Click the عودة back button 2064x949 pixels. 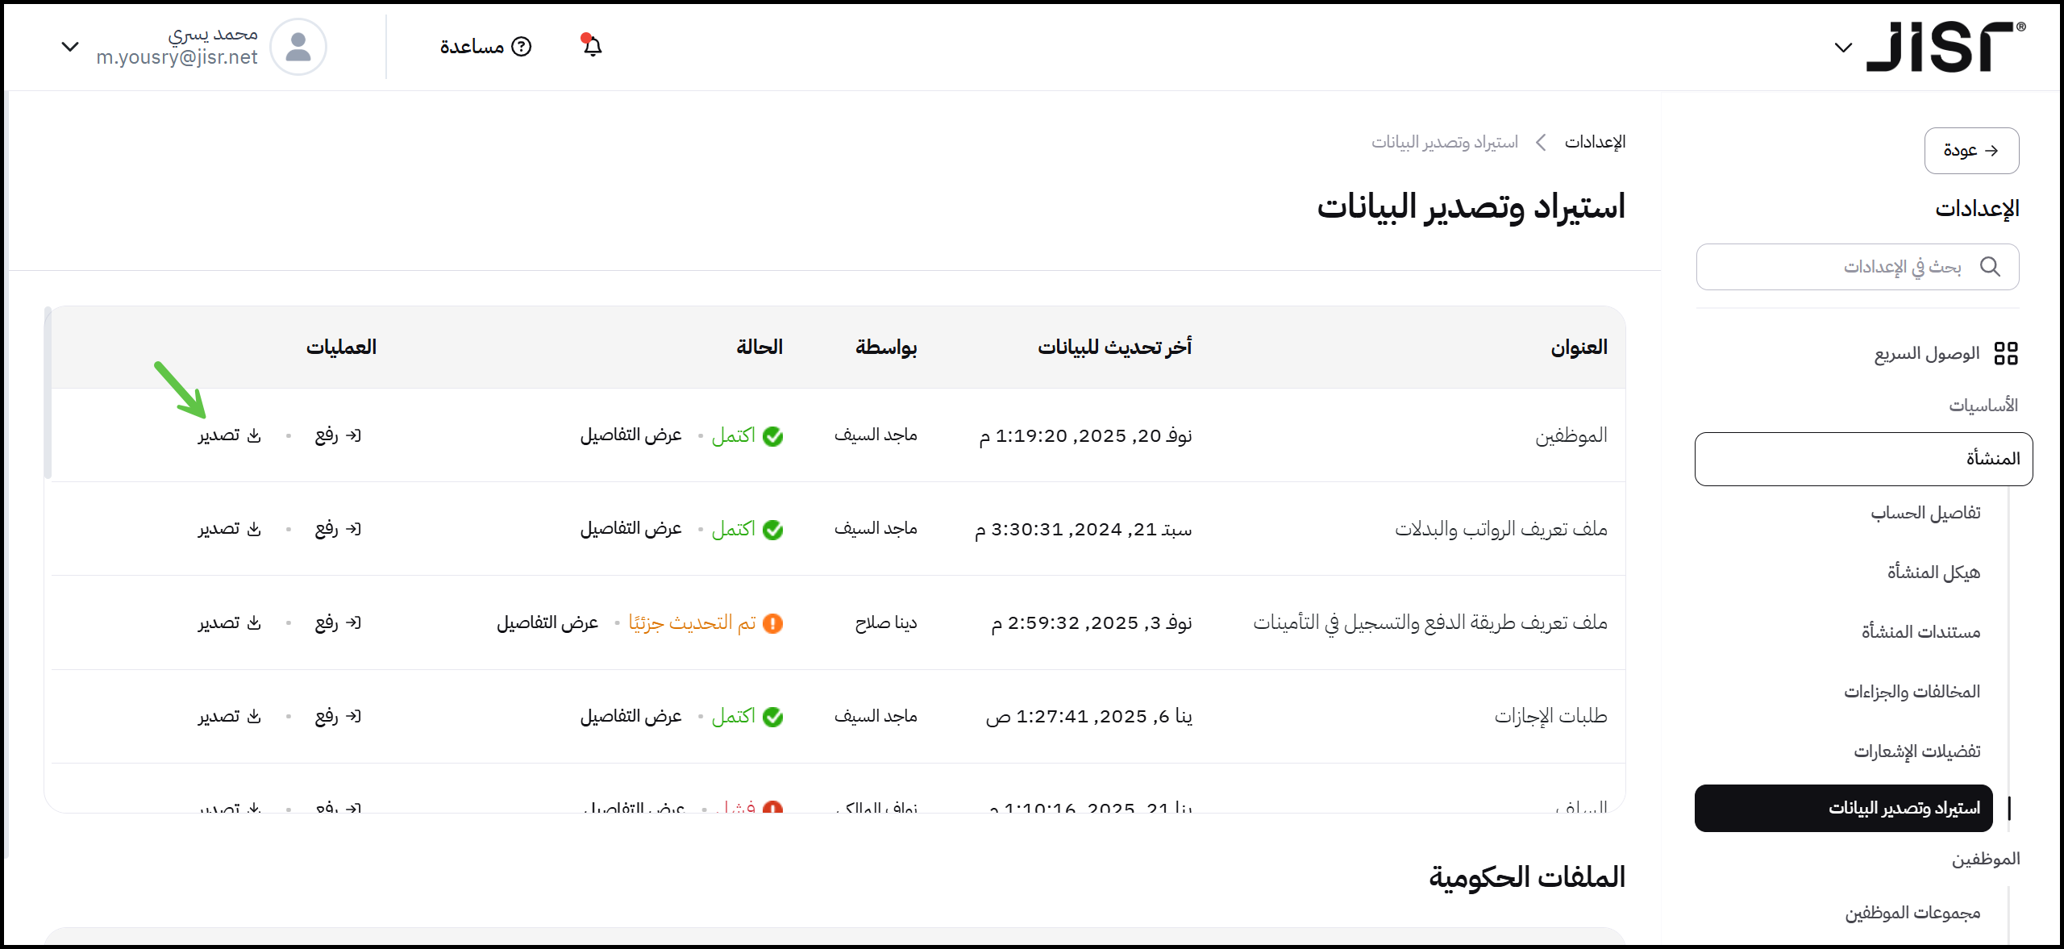[x=1971, y=151]
